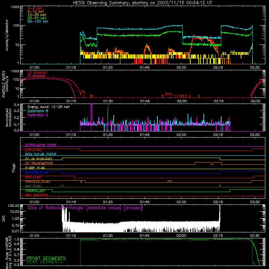Select the REAR SEGMENTS legend label
The height and width of the screenshot is (269, 269).
click(x=45, y=262)
